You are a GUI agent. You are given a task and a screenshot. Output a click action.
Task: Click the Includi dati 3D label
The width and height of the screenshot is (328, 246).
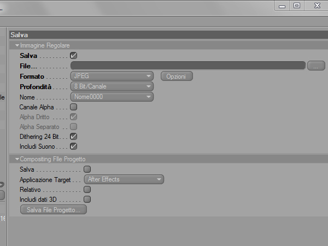(38, 200)
